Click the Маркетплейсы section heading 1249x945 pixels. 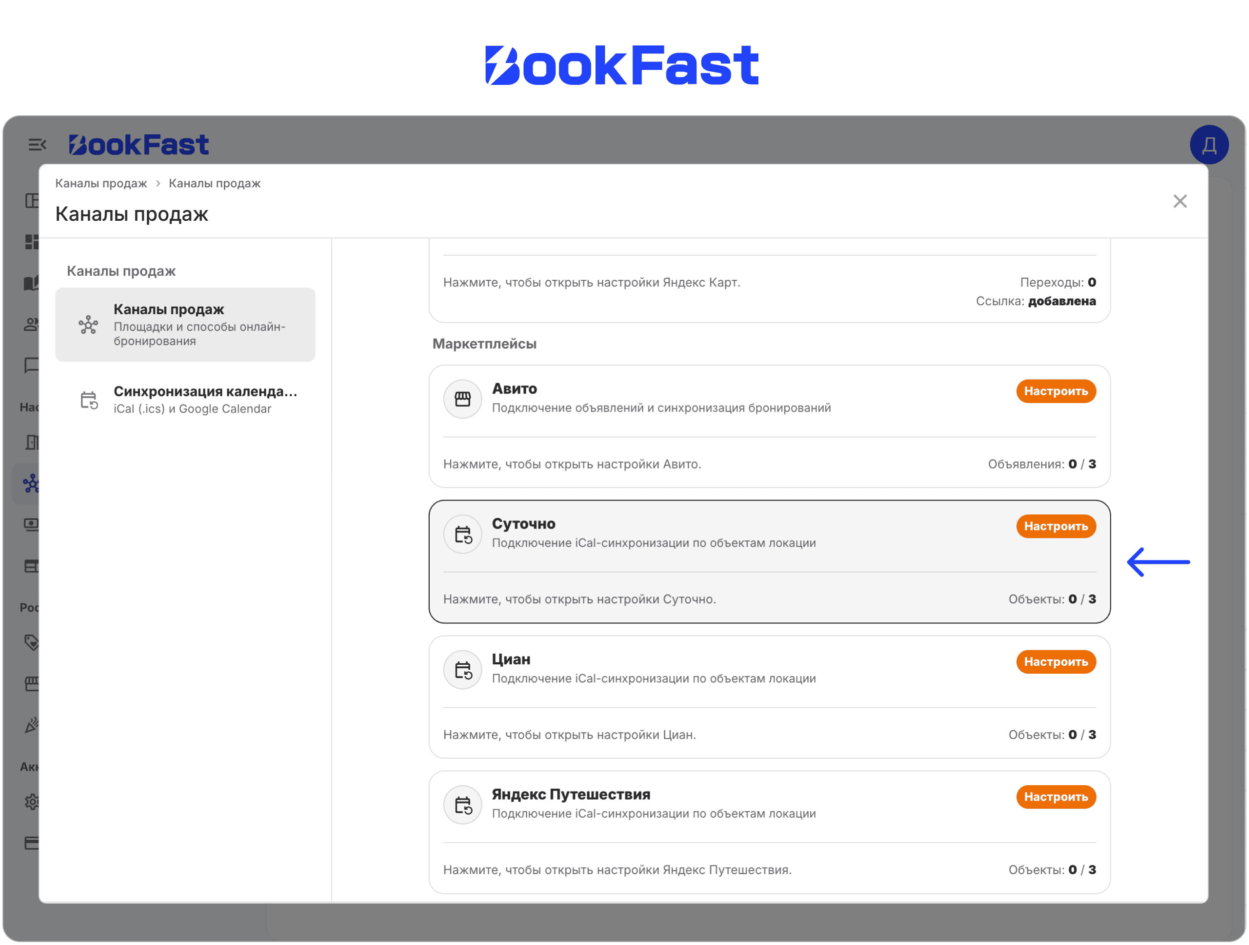tap(484, 344)
